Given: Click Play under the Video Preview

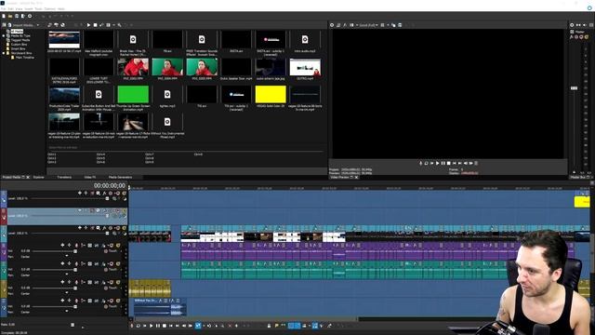Looking at the screenshot, I should pos(438,164).
